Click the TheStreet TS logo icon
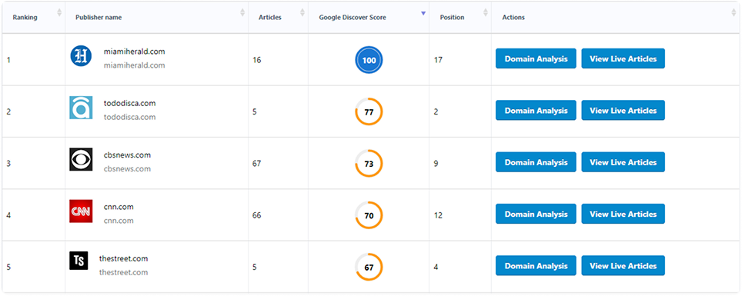 [x=79, y=261]
